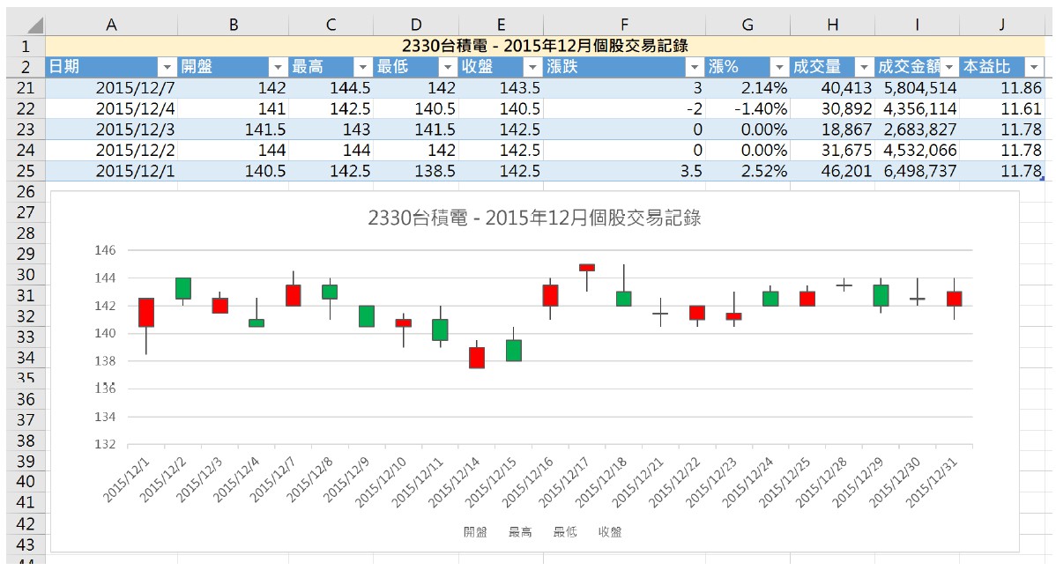This screenshot has width=1056, height=570.
Task: Click the 11.86 P/E ratio cell
Action: (1002, 88)
